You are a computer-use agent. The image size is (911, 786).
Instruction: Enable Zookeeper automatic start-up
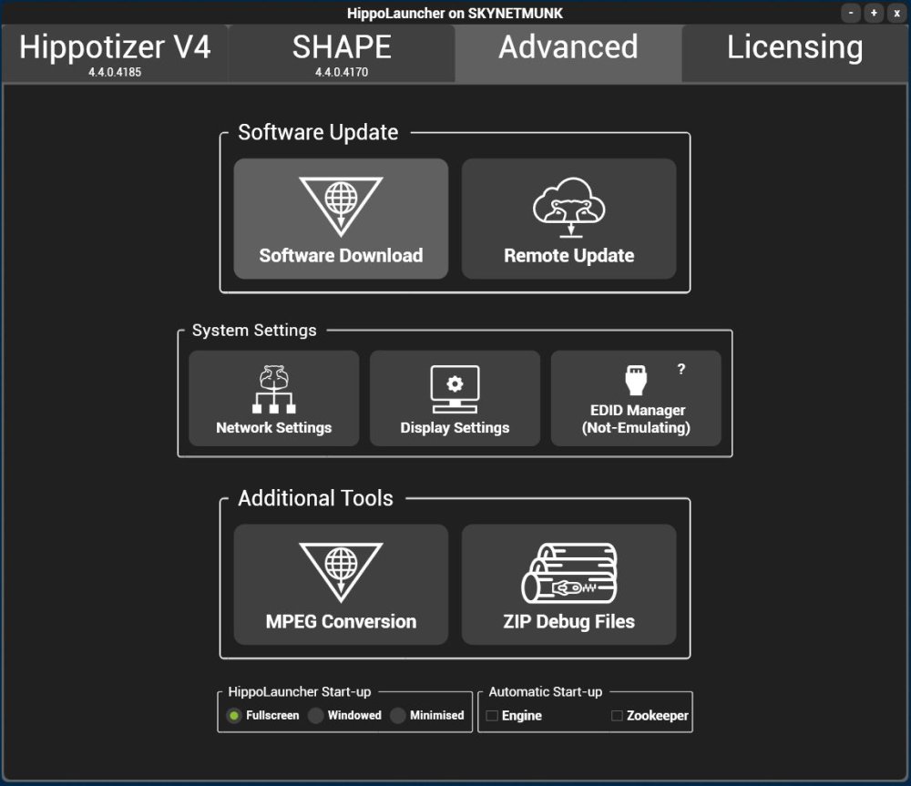616,715
